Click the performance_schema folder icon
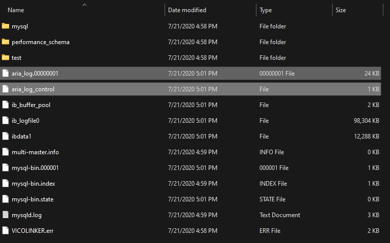Image resolution: width=390 pixels, height=243 pixels. pyautogui.click(x=6, y=42)
